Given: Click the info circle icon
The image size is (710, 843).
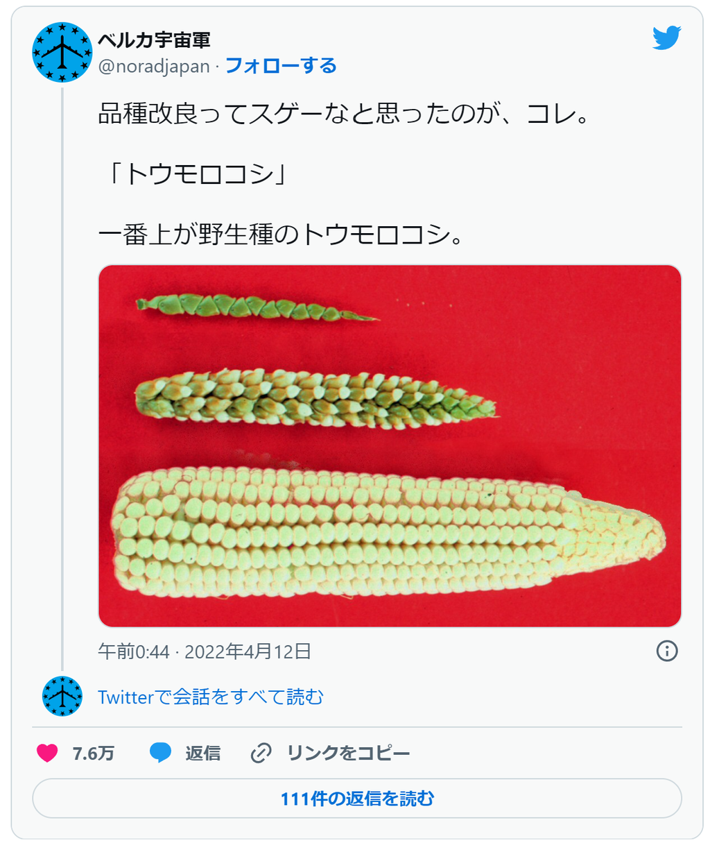Looking at the screenshot, I should pyautogui.click(x=666, y=651).
